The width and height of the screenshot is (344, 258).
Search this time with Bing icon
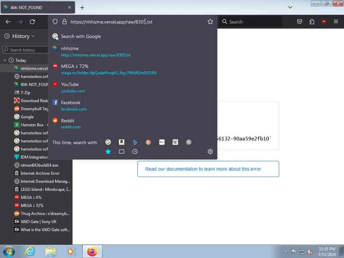135,142
